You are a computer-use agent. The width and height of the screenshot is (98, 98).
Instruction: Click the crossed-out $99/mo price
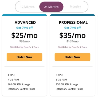click(25, 41)
